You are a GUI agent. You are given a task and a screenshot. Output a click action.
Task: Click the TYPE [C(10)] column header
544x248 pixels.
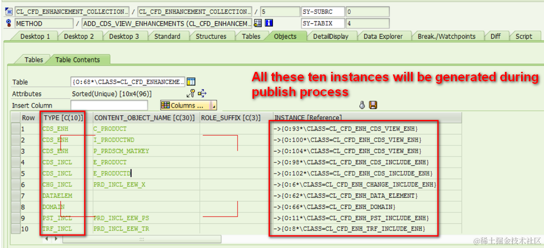[x=64, y=117]
